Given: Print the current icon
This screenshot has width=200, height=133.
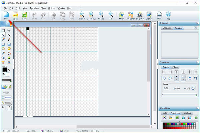Looking at the screenshot, I should pyautogui.click(x=159, y=15).
